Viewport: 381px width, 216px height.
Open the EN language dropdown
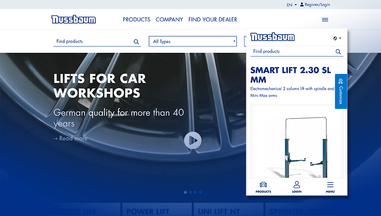(292, 5)
